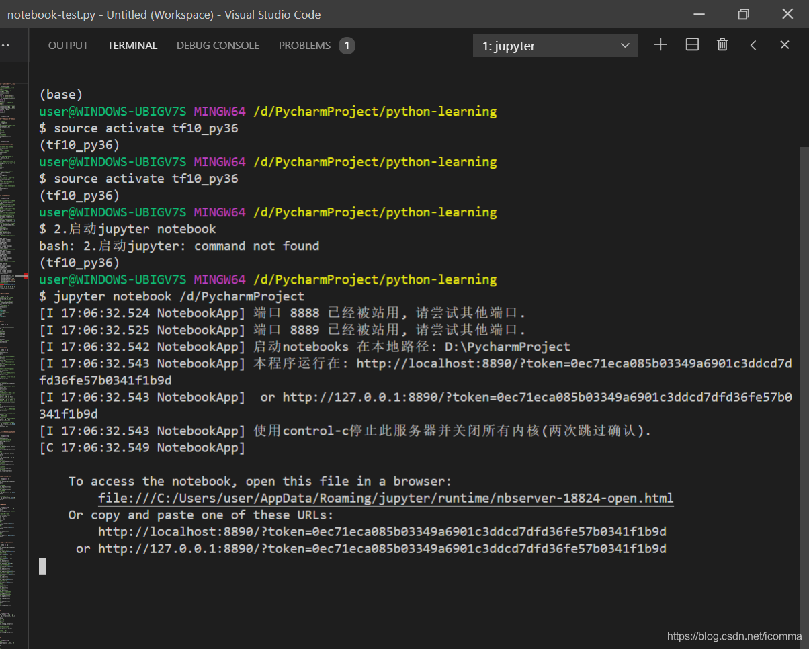The width and height of the screenshot is (809, 649).
Task: Select the TERMINAL tab
Action: coord(132,46)
